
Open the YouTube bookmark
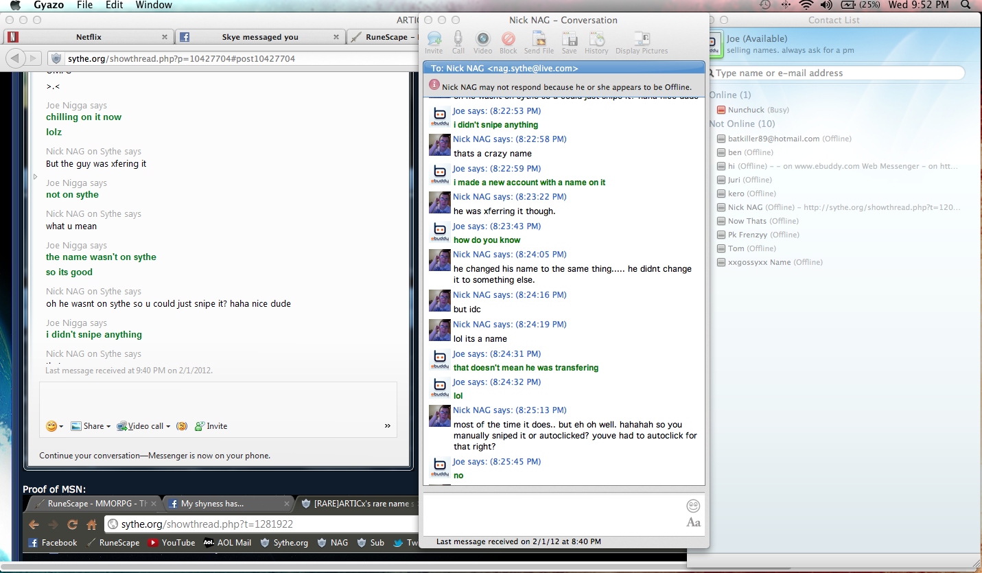coord(172,543)
